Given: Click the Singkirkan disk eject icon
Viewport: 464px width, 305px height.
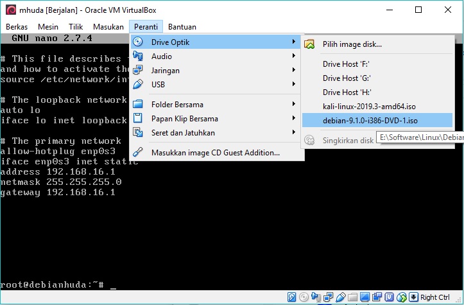Looking at the screenshot, I should pos(309,140).
